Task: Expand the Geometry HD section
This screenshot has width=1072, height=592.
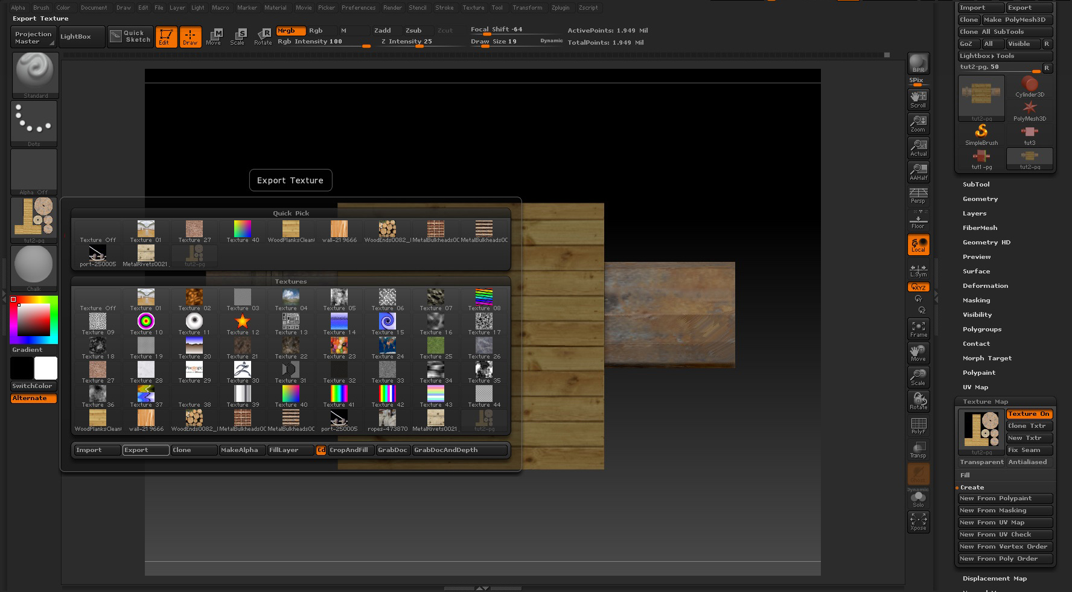Action: 986,243
